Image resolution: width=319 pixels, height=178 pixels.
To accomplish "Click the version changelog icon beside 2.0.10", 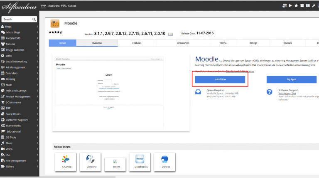I will (x=170, y=34).
